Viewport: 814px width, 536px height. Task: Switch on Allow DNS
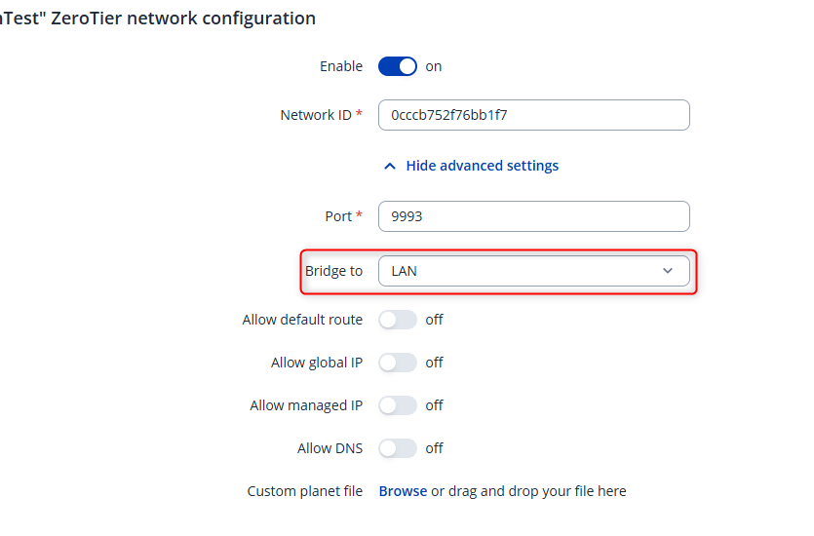pos(398,448)
